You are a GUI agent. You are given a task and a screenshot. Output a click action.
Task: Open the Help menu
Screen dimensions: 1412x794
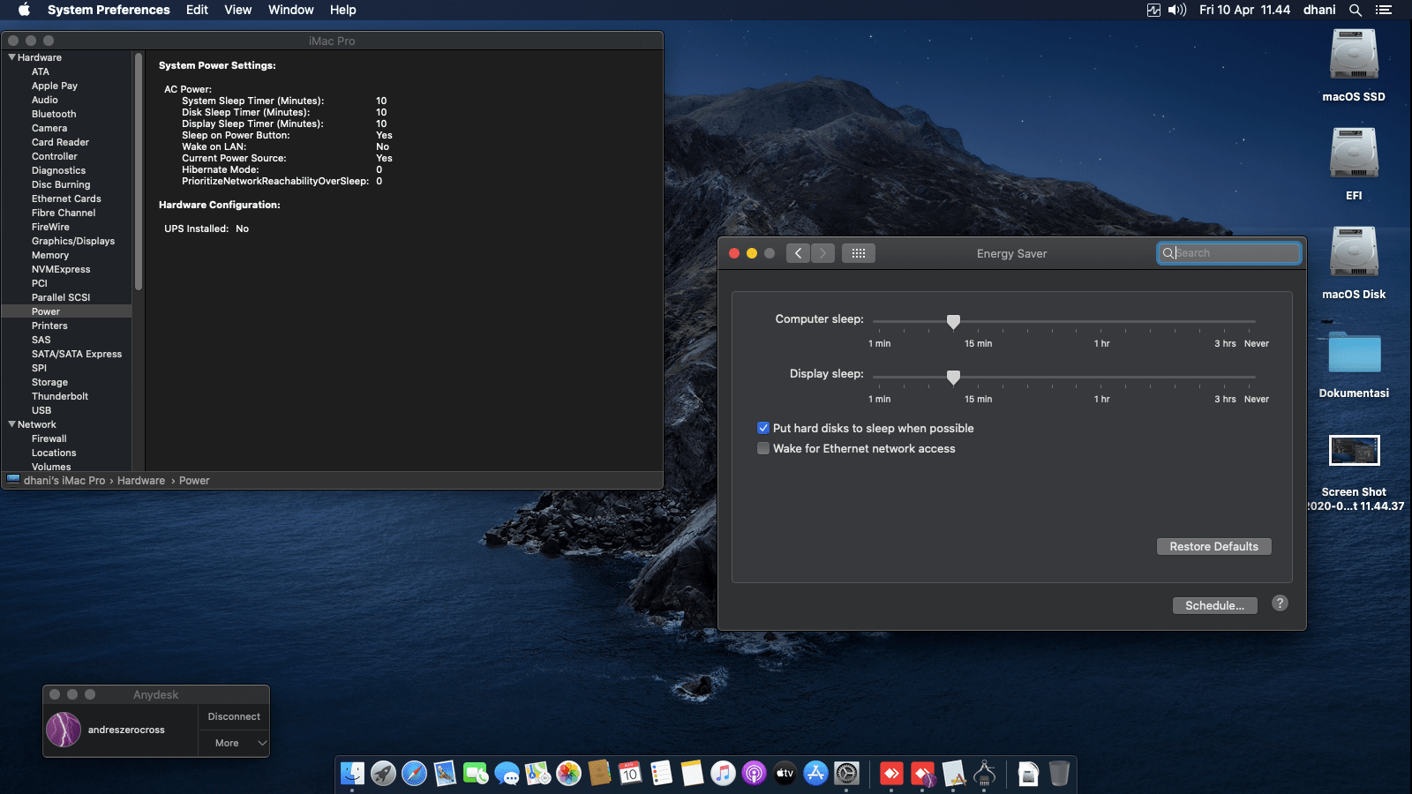tap(342, 10)
